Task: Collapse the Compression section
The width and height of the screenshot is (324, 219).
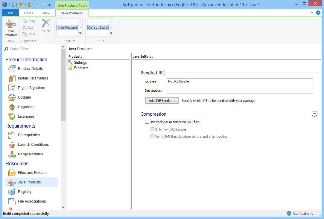Action: [x=314, y=114]
